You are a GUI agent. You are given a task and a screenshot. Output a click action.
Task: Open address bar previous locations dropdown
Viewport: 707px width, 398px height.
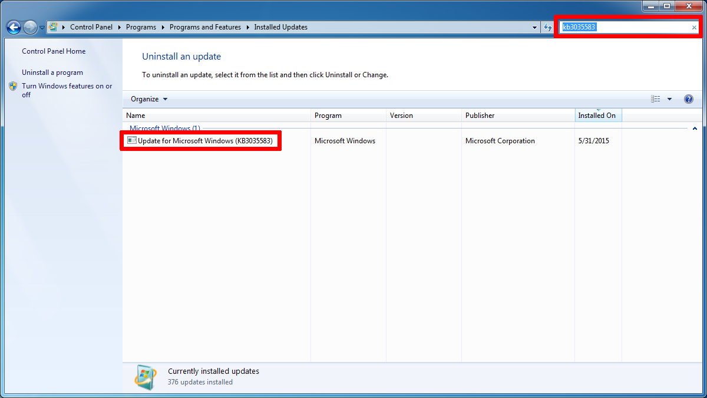534,27
